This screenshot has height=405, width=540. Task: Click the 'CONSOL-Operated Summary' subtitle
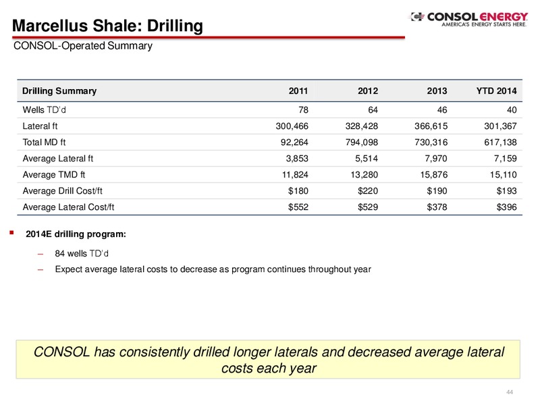pos(82,46)
